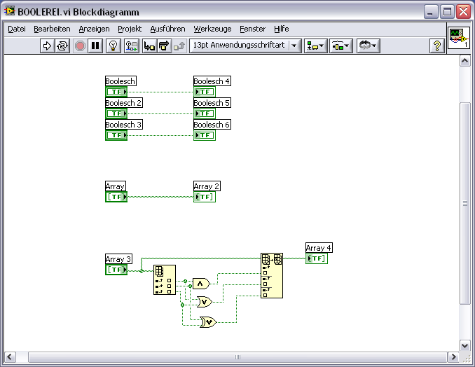Click the Run Continuously button
This screenshot has height=367, width=475.
(x=62, y=46)
